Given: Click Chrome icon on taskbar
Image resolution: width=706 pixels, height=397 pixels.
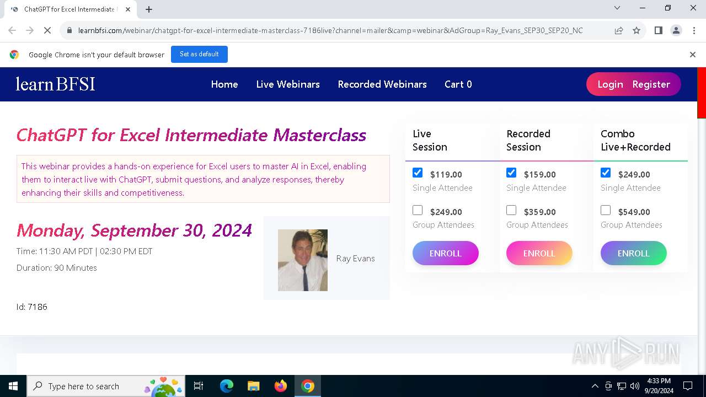Looking at the screenshot, I should [x=308, y=386].
